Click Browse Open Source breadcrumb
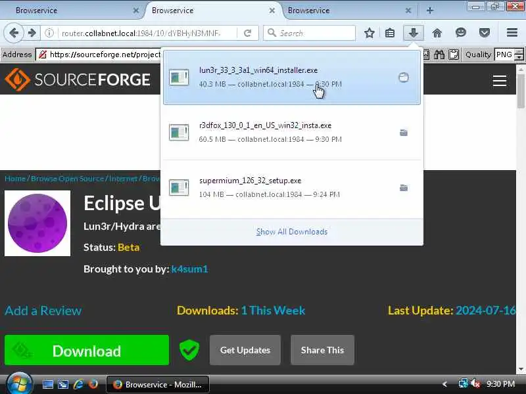Image resolution: width=526 pixels, height=394 pixels. (68, 179)
